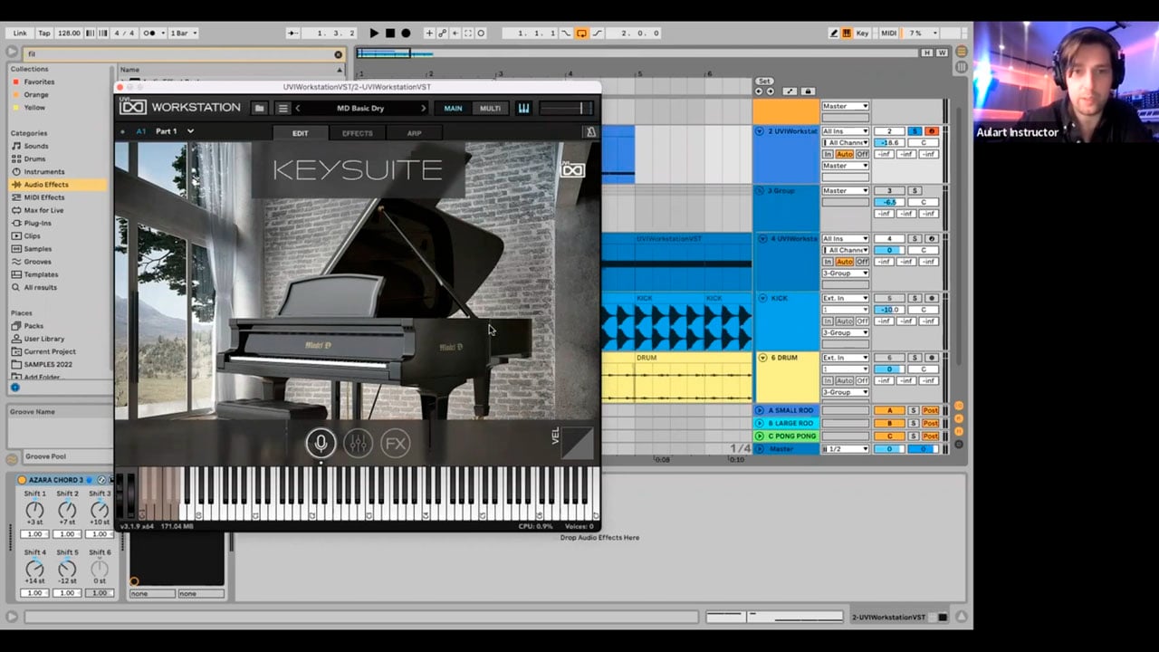Adjust track 2 volume field -18.6
The width and height of the screenshot is (1159, 652).
[889, 143]
